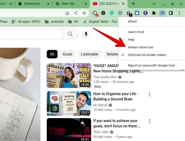
Task: Click the YouTube search magnifier button
Action: coord(70,34)
